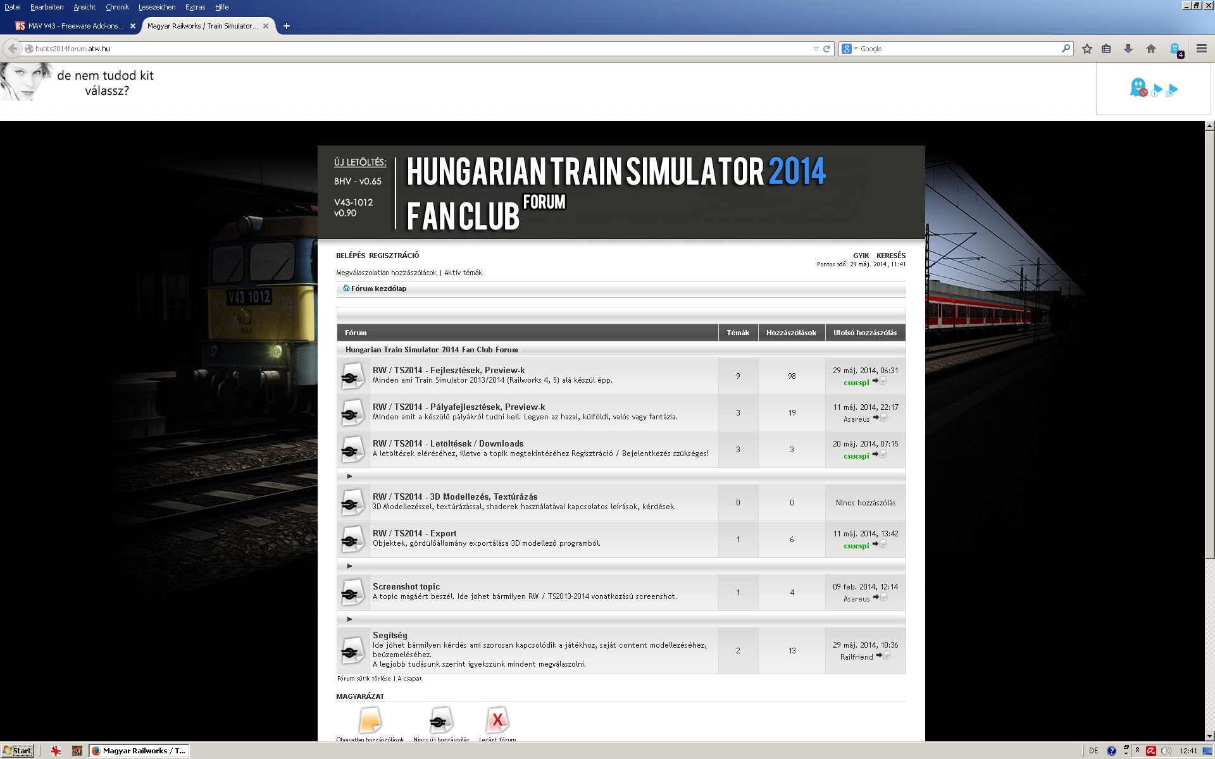Expand the arrow below the Letöltések forum row
The image size is (1215, 759).
click(349, 476)
